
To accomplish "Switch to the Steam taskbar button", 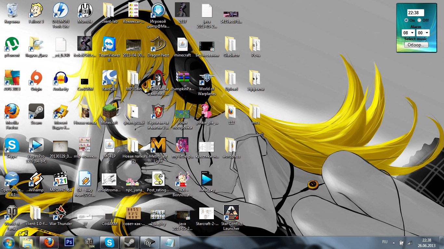I will [130, 242].
